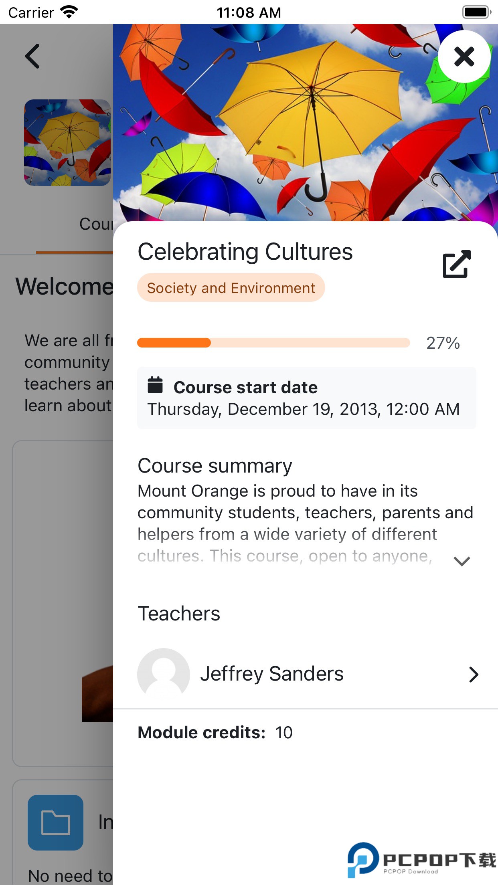
Task: Tap the back arrow icon
Action: pos(32,56)
